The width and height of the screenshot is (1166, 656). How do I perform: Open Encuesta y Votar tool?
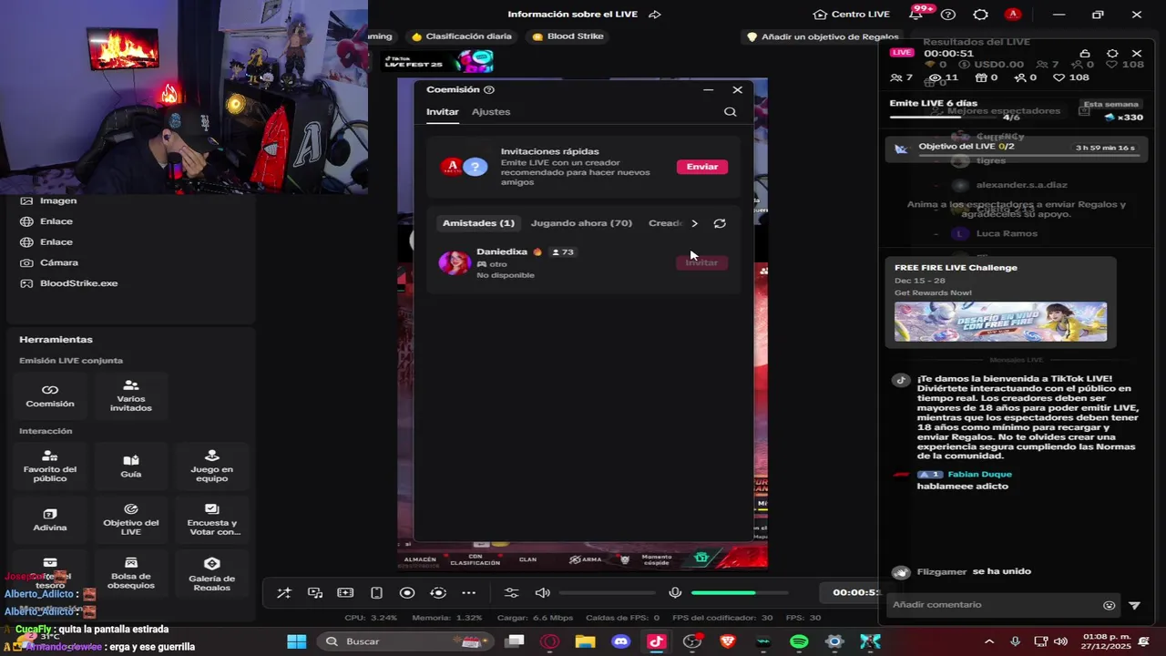(211, 519)
